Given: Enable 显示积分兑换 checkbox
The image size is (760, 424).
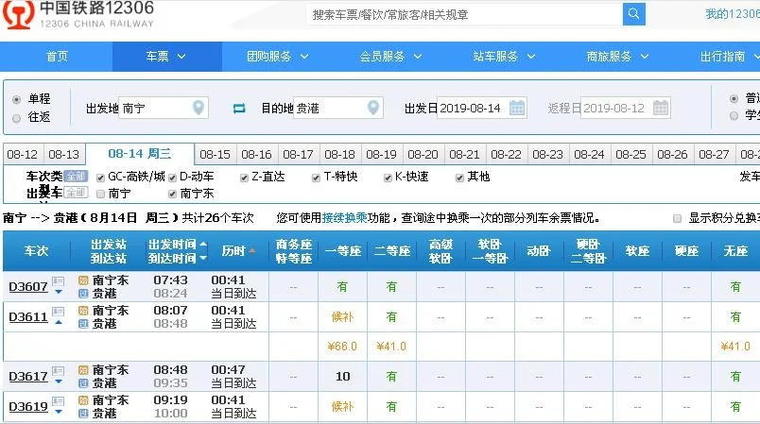Looking at the screenshot, I should (x=678, y=219).
